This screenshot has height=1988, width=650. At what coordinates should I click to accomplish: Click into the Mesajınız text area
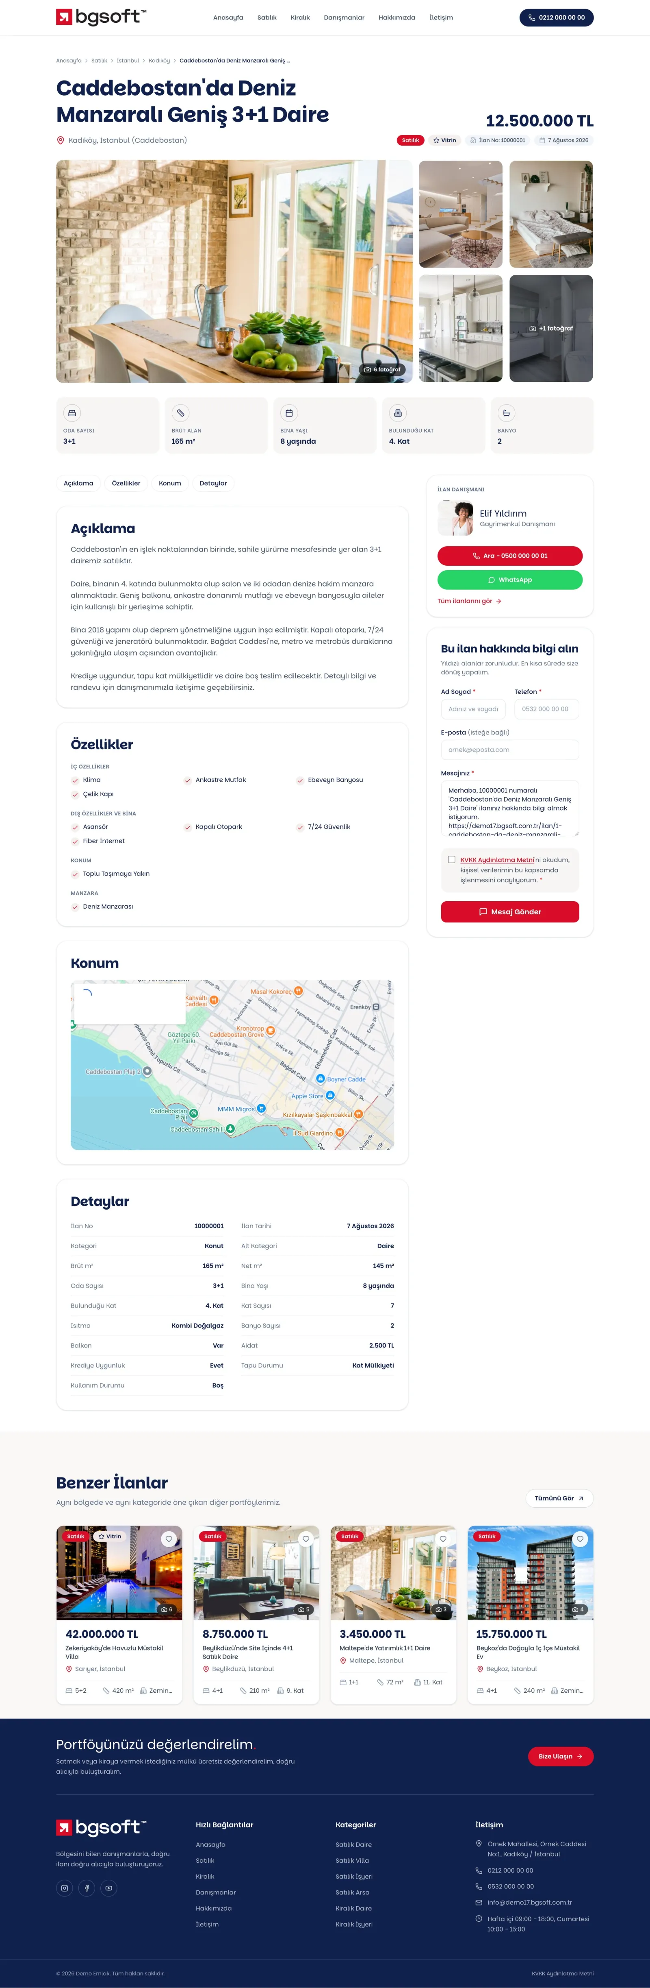tap(510, 808)
